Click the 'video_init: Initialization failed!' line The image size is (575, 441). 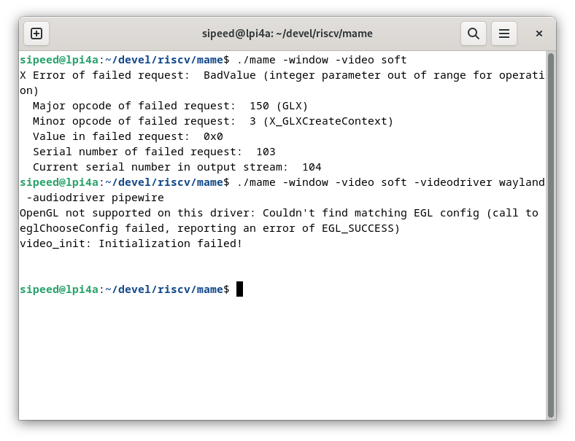131,244
